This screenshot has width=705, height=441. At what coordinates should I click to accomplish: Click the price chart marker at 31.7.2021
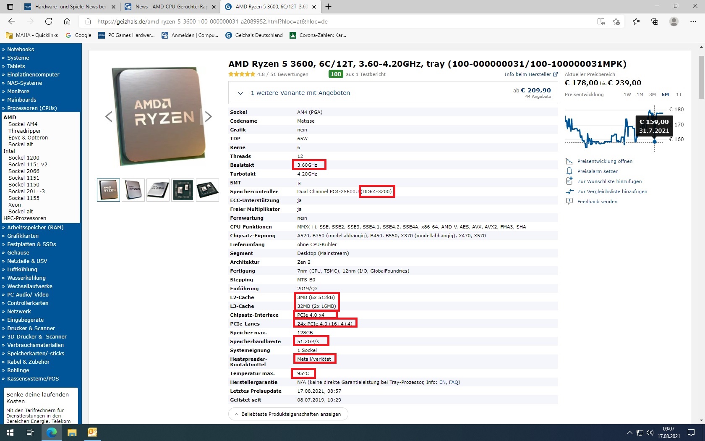tap(655, 142)
